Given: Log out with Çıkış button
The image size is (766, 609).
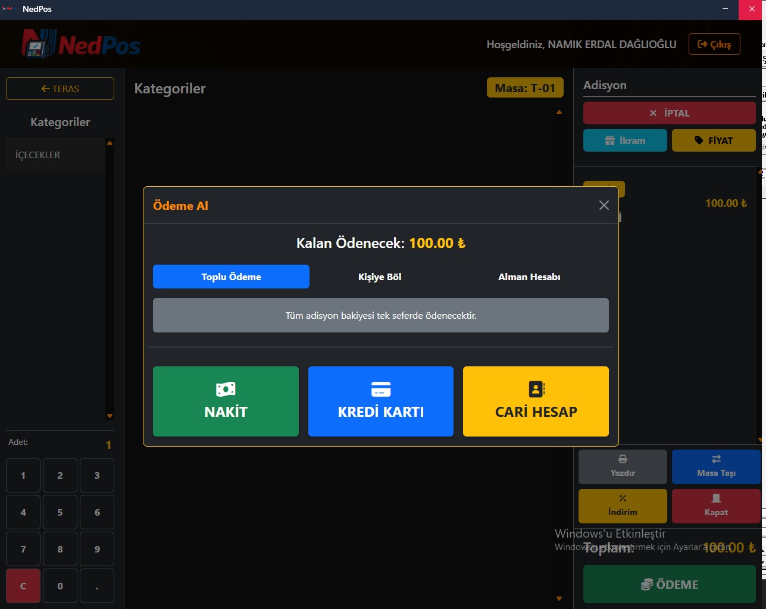Looking at the screenshot, I should tap(714, 44).
